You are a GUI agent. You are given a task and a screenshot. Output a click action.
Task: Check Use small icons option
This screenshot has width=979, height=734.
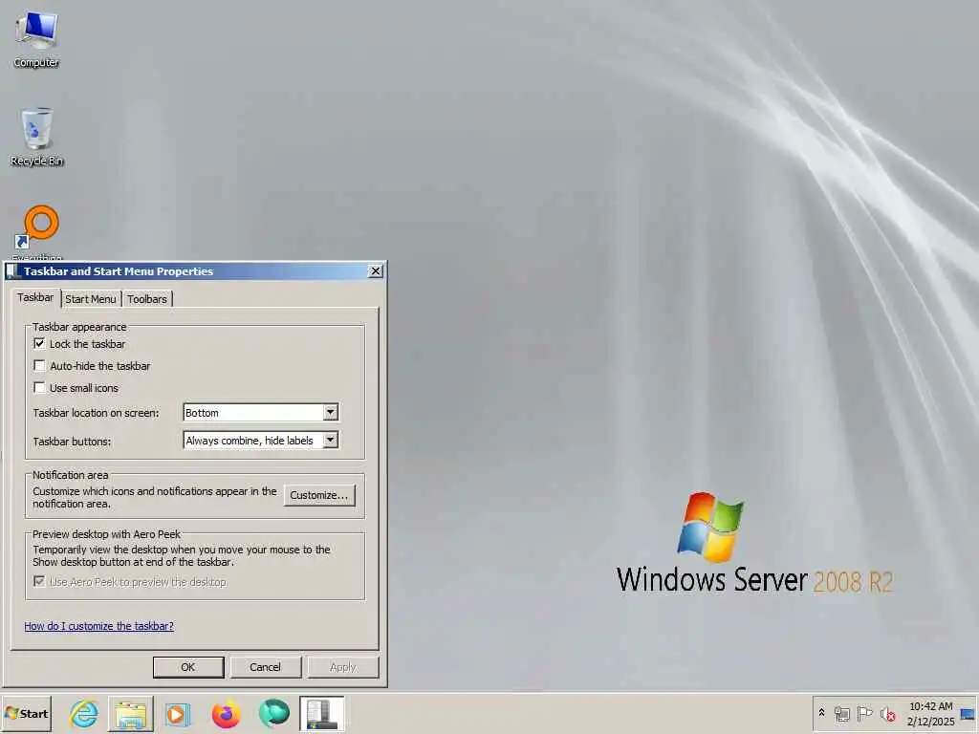pyautogui.click(x=39, y=388)
